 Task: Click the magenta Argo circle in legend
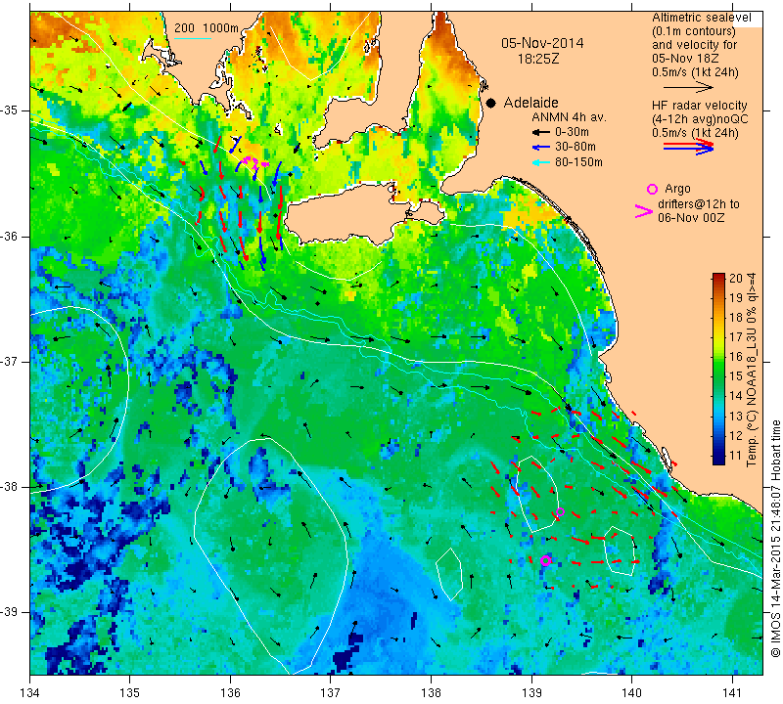point(652,189)
